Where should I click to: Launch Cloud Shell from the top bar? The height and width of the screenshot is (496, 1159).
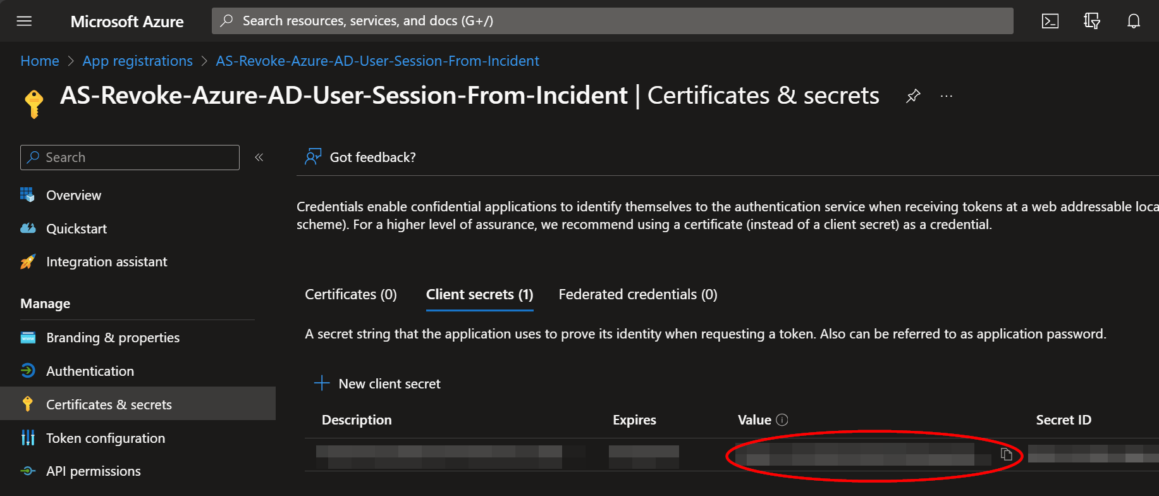click(x=1050, y=21)
